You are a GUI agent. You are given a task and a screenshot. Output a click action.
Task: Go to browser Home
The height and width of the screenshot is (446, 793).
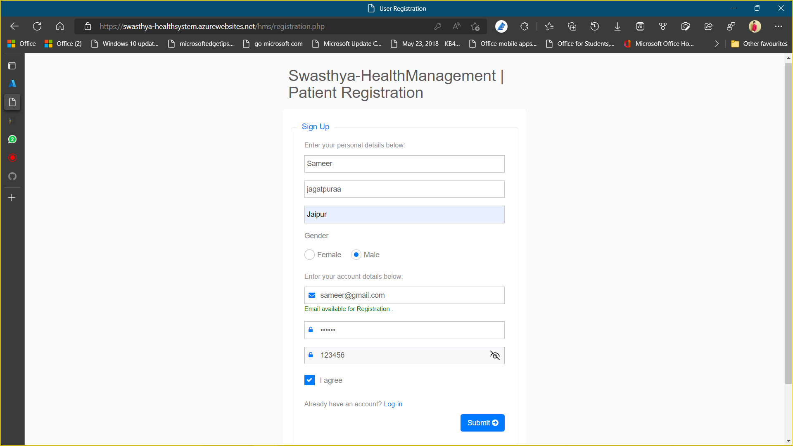(x=60, y=26)
